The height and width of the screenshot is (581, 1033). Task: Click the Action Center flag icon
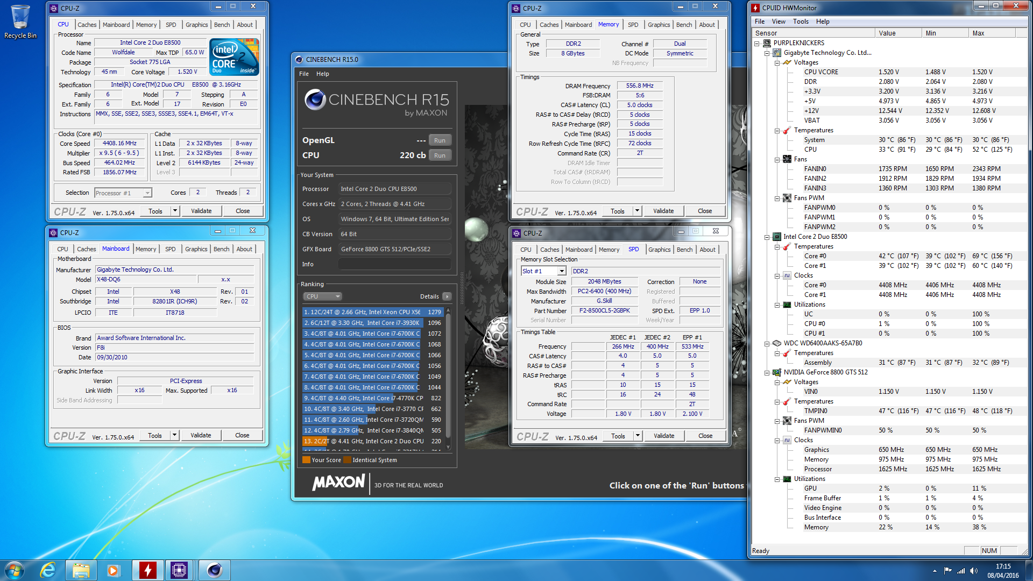(x=947, y=571)
